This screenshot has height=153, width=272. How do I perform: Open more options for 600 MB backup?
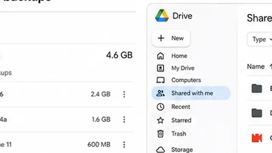point(124,144)
